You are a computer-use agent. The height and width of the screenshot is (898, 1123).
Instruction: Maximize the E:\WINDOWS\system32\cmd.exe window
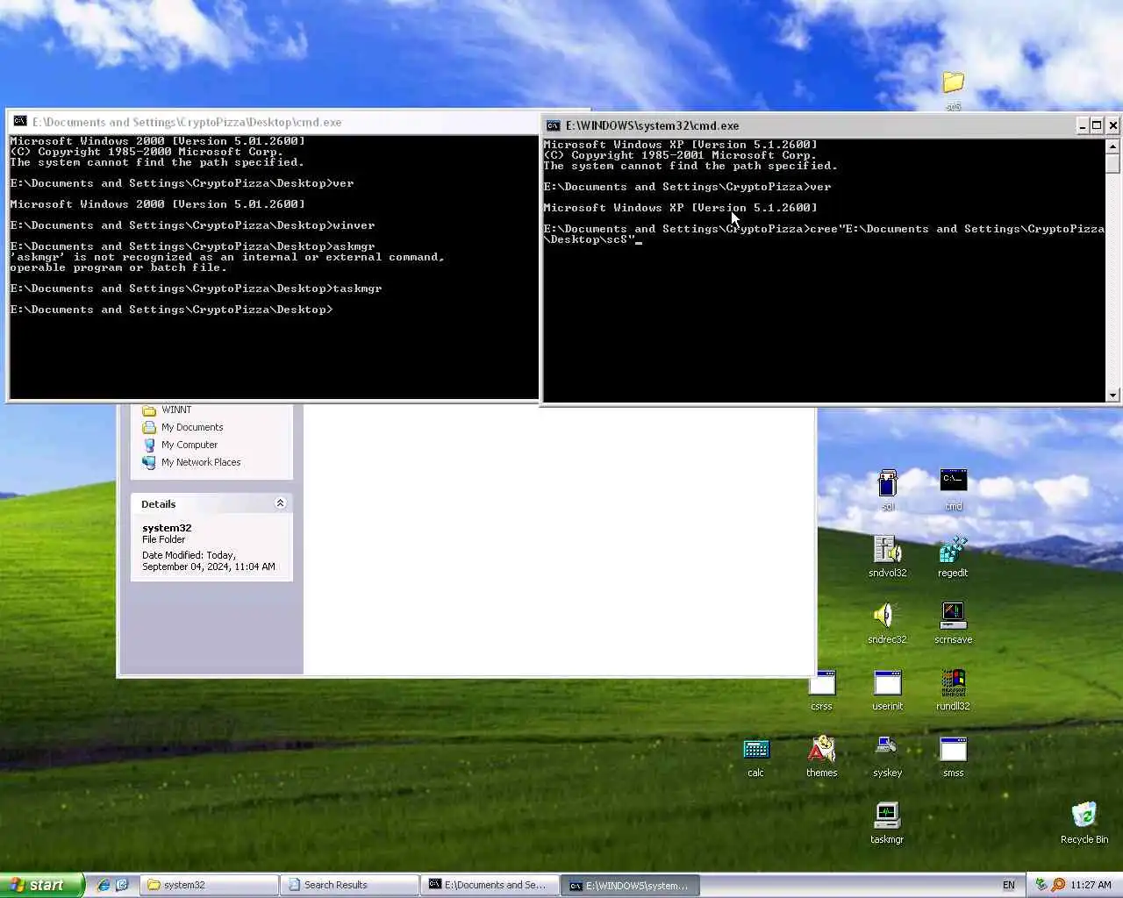1097,125
